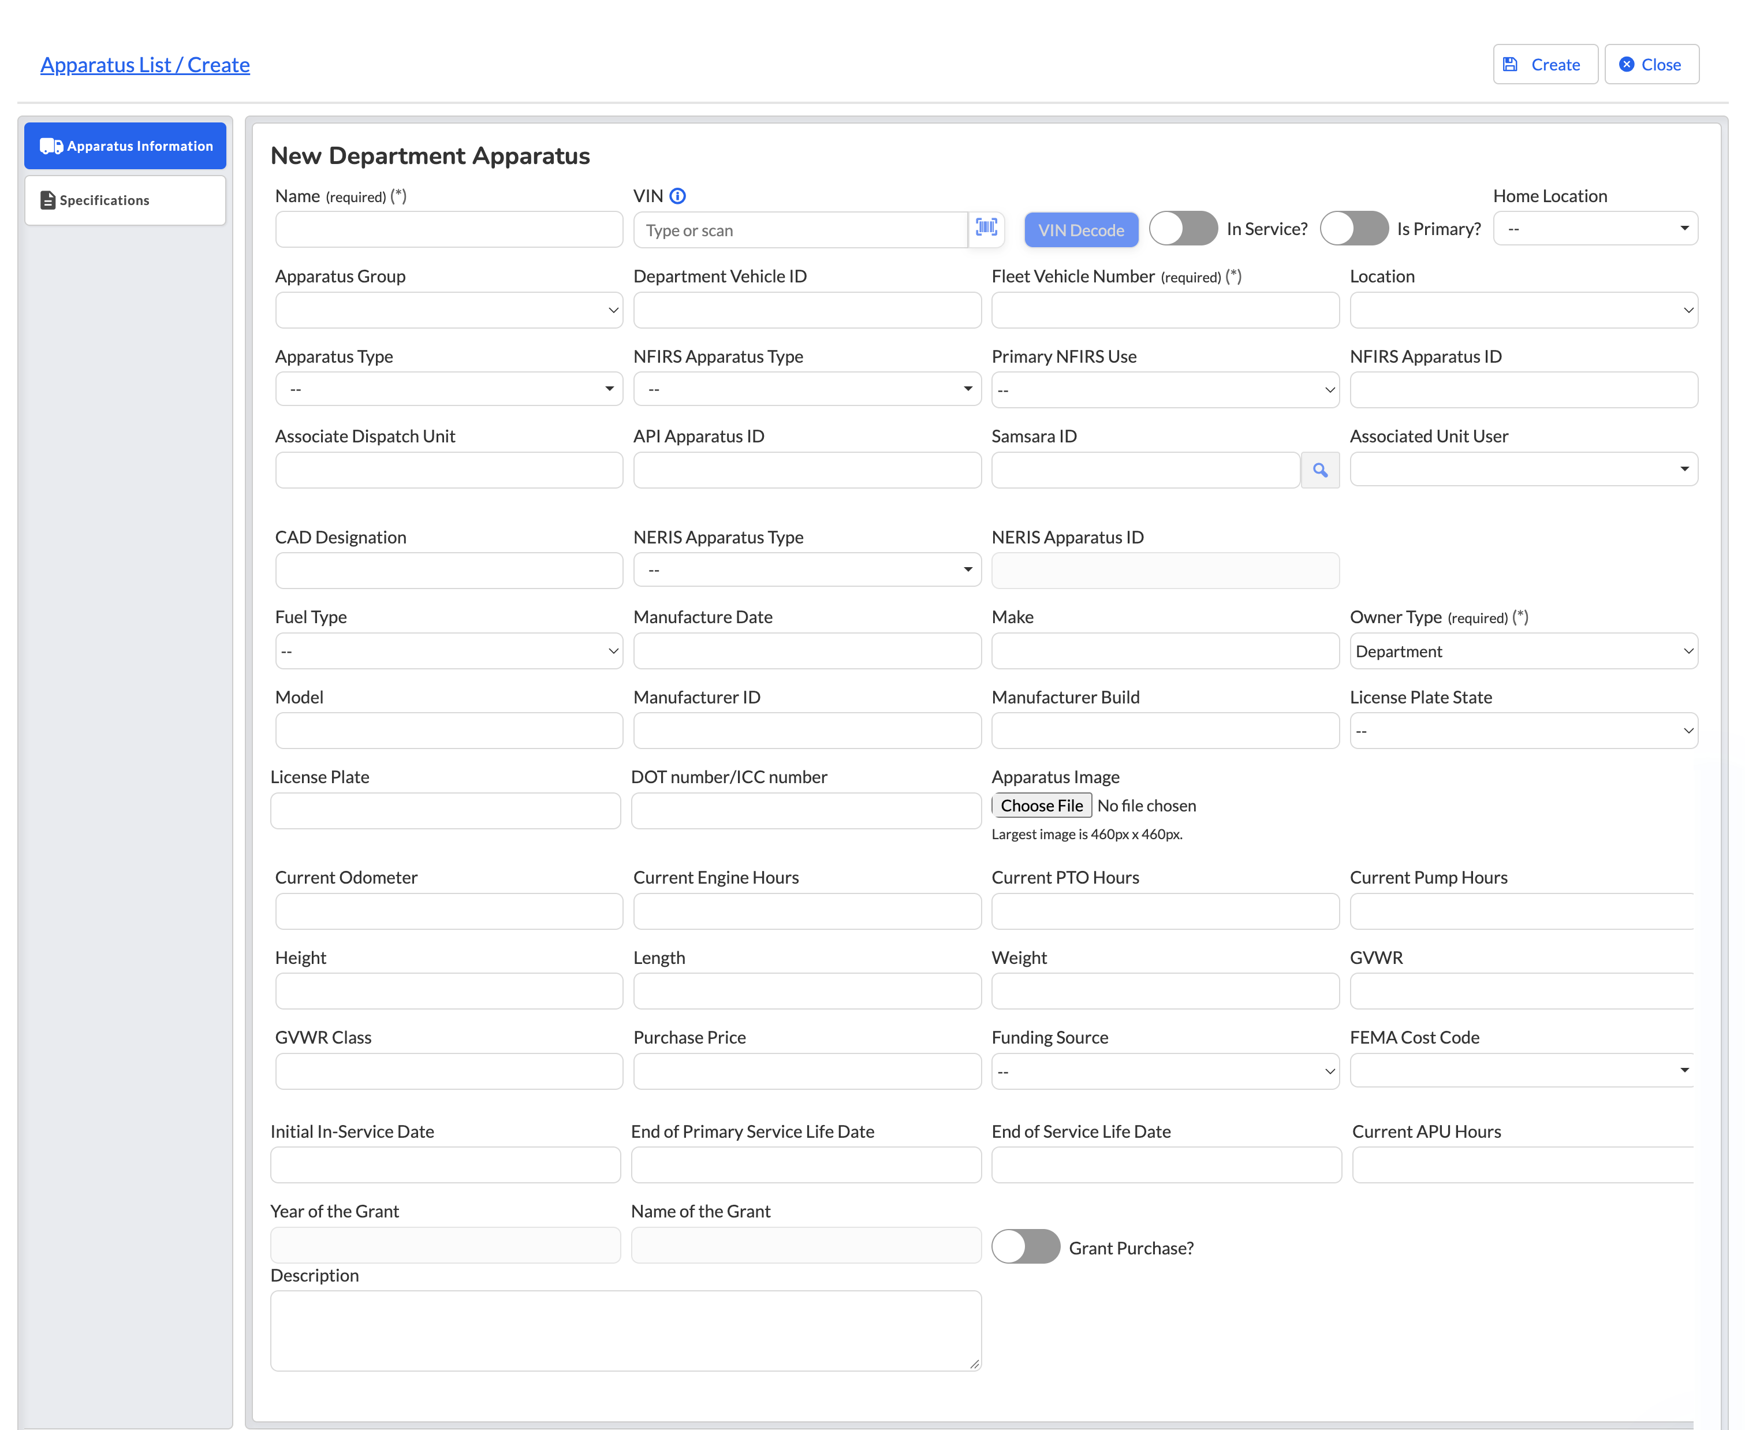The image size is (1745, 1430).
Task: Switch to the Specifications tab
Action: pos(125,200)
